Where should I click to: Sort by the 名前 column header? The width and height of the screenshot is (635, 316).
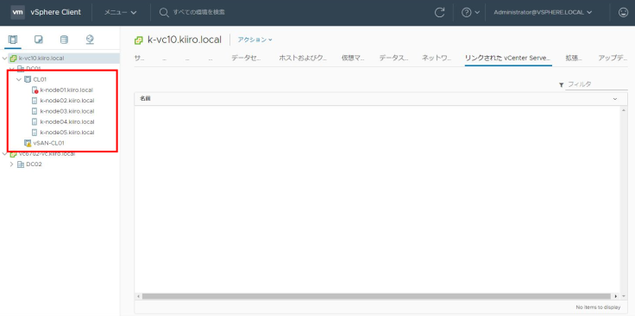(146, 99)
